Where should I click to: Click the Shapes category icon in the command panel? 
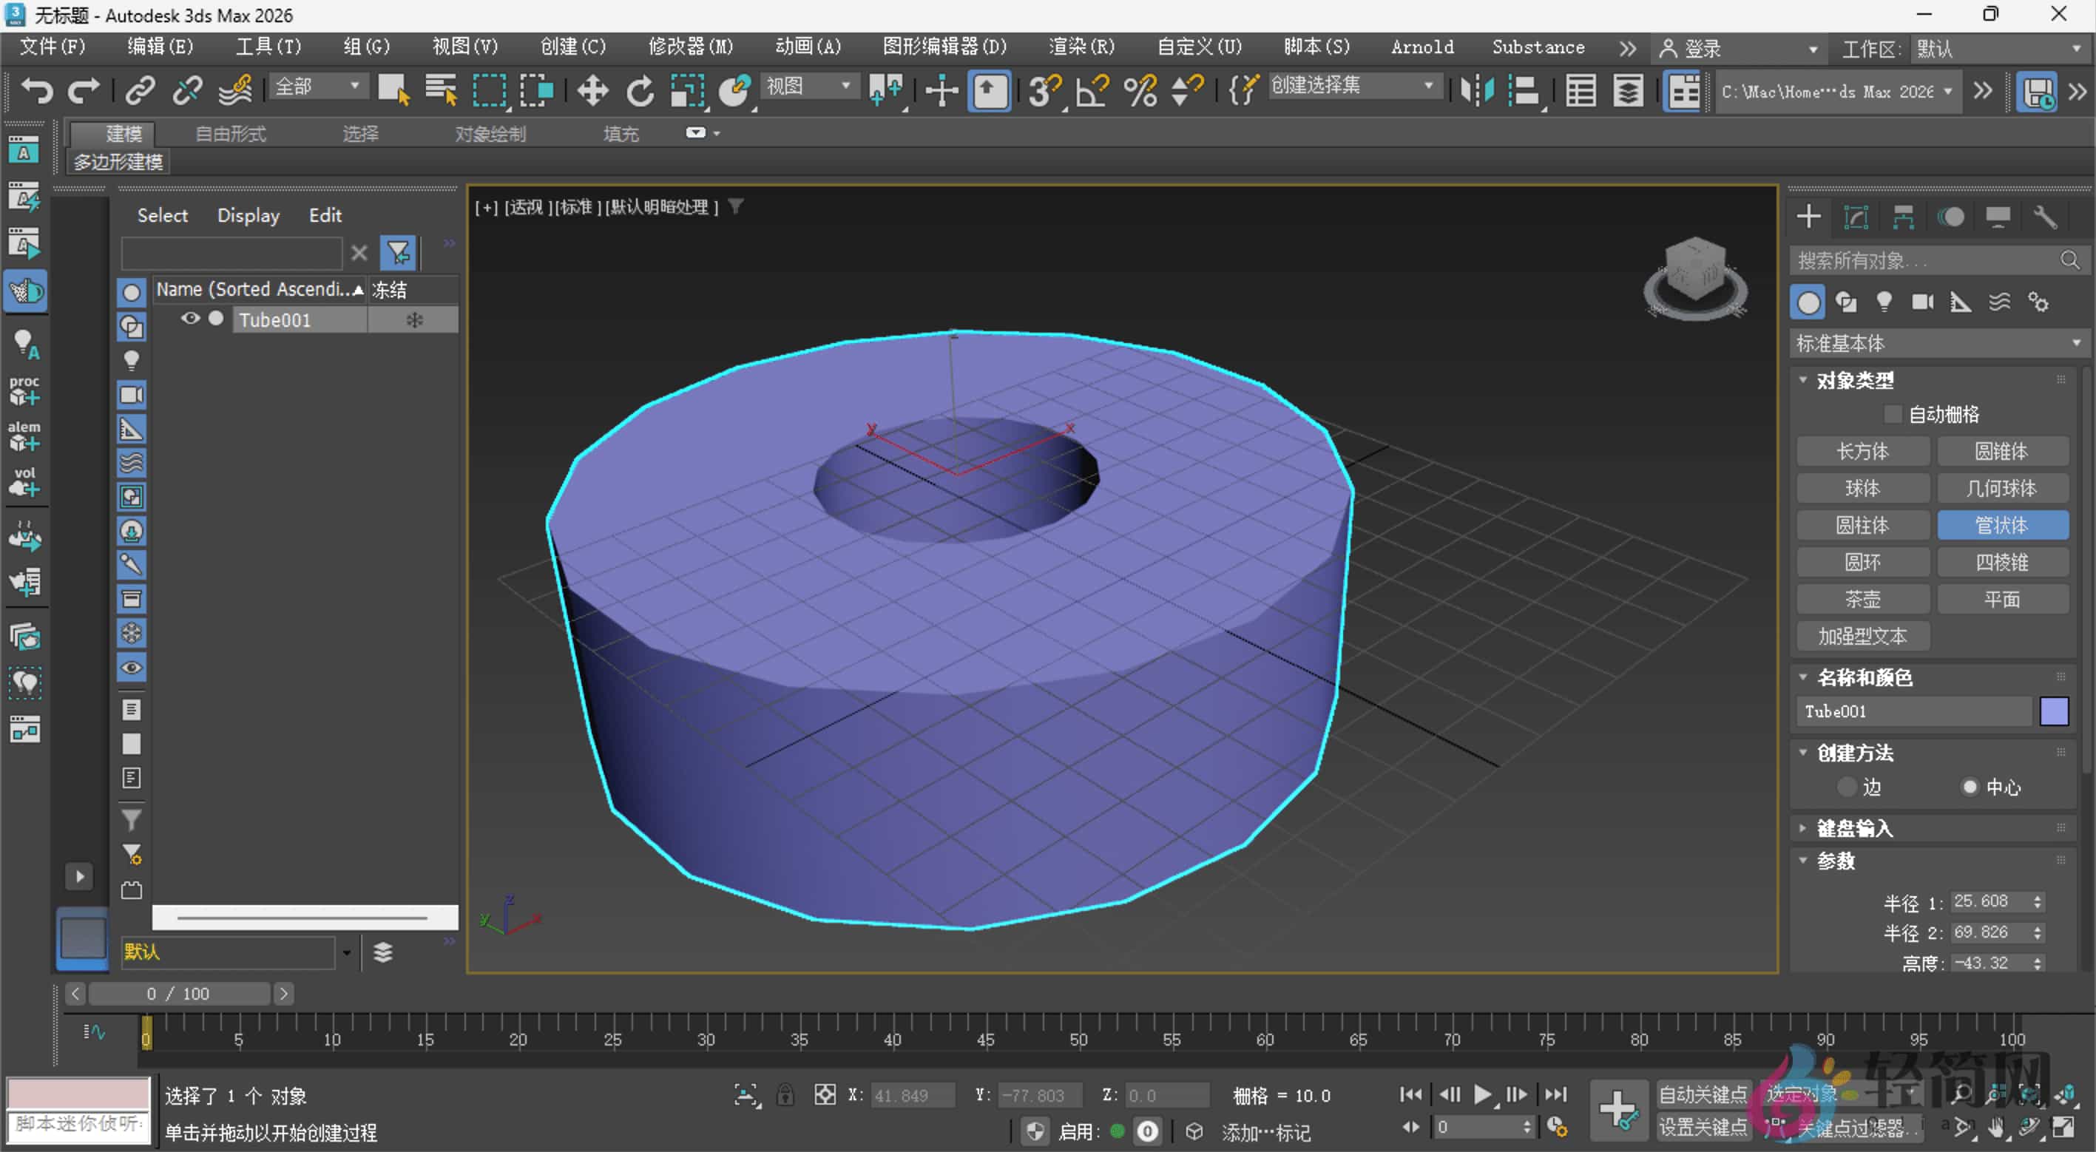(x=1847, y=302)
